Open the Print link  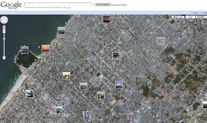[x=196, y=13]
